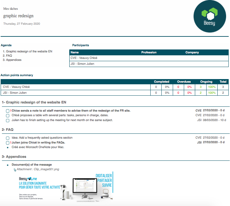Click the 'Ongoing' column header in summary

[x=206, y=82]
